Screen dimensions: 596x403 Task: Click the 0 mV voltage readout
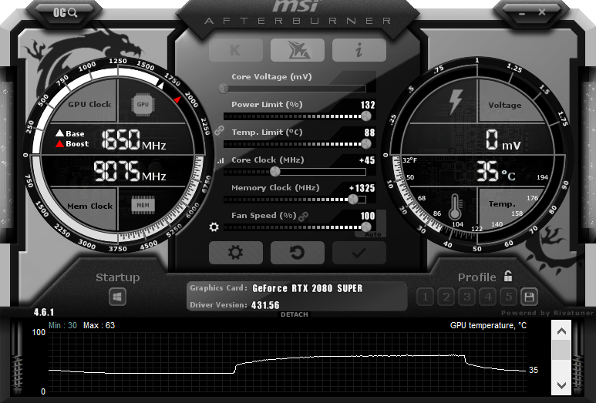click(503, 139)
